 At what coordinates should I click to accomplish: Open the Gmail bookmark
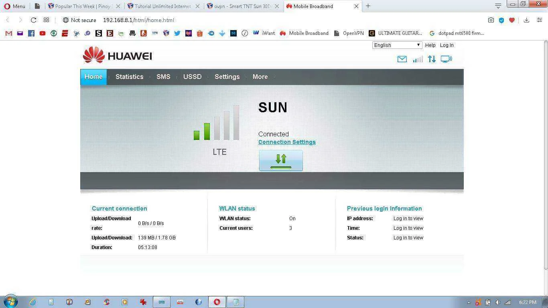[x=8, y=33]
